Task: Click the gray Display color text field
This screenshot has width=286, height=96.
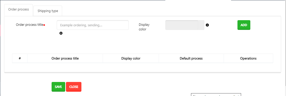Action: pyautogui.click(x=182, y=25)
